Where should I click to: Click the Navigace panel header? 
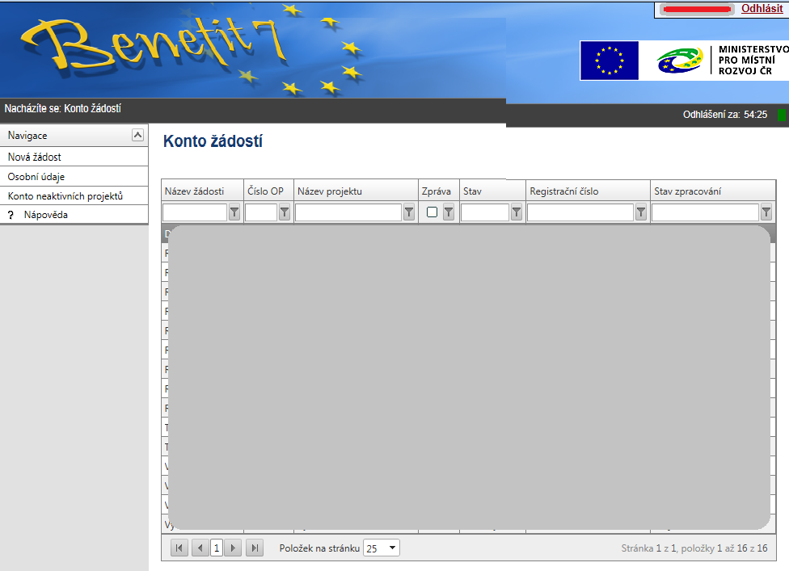coord(74,135)
